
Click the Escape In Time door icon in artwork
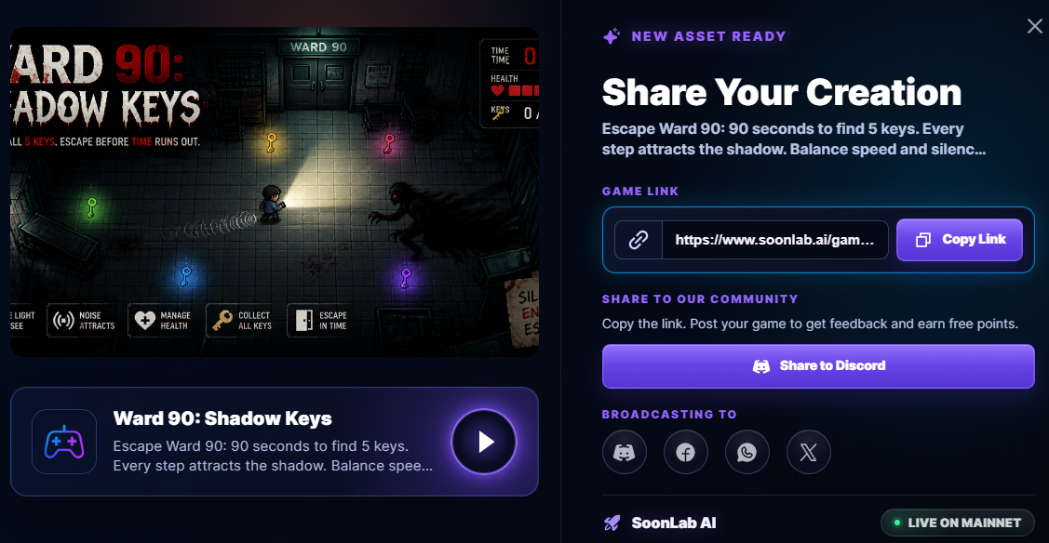(303, 321)
